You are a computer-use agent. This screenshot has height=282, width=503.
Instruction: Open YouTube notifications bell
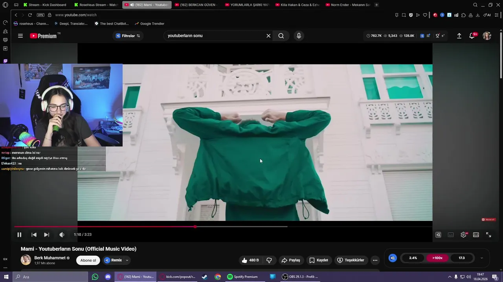pyautogui.click(x=472, y=36)
